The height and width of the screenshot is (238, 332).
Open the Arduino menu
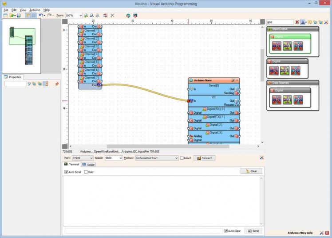pos(35,10)
